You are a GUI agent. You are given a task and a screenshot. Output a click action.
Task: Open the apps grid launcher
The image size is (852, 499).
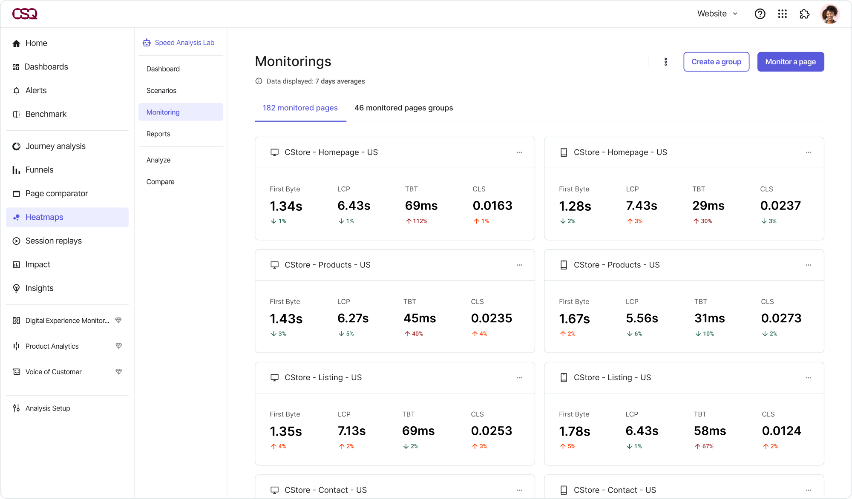click(x=783, y=14)
